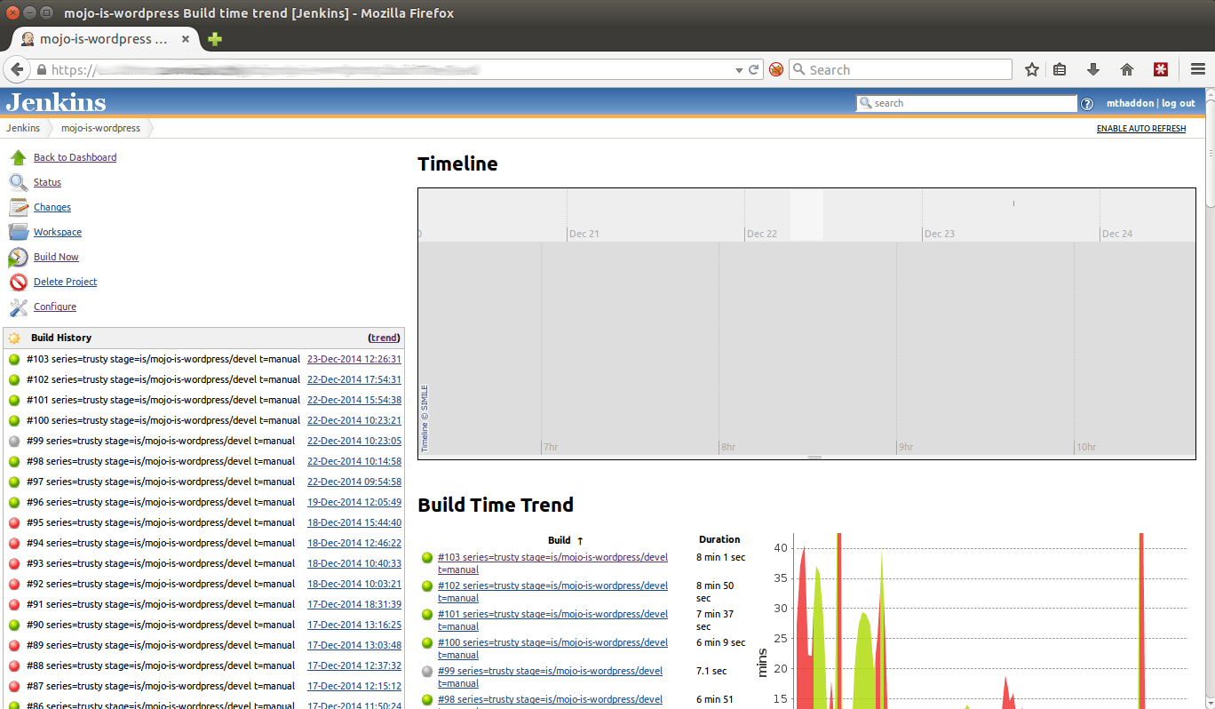Sort the trend table by Build column
The height and width of the screenshot is (709, 1215).
pos(566,540)
